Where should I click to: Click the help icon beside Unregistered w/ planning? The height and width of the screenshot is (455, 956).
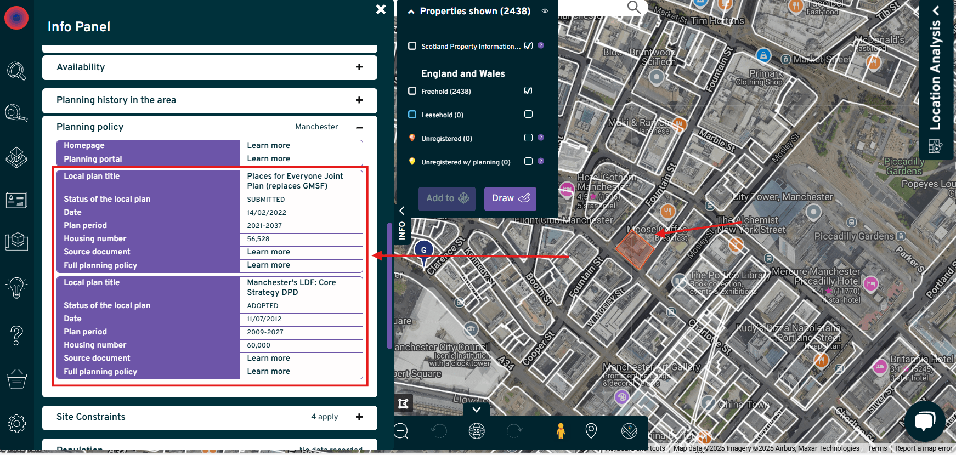pyautogui.click(x=541, y=161)
